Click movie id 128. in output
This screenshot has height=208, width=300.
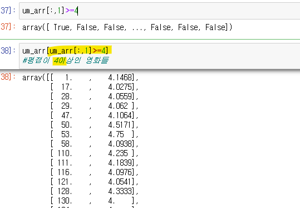pyautogui.click(x=65, y=191)
